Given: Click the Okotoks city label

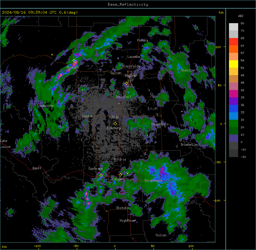Looking at the screenshot, I should [122, 208].
